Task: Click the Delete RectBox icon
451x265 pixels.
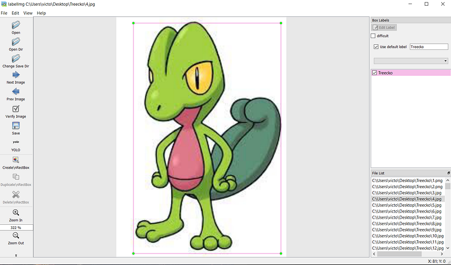Action: point(16,194)
